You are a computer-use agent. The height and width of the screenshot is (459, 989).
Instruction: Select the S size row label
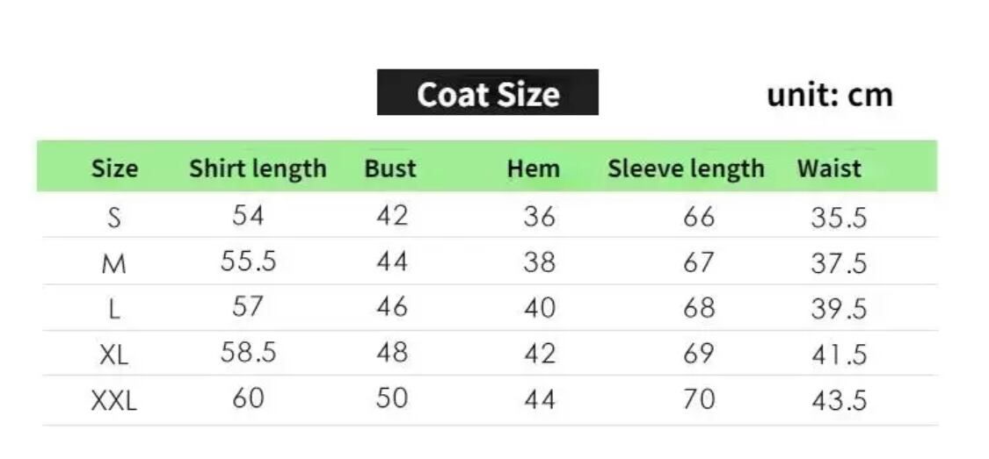pos(114,218)
